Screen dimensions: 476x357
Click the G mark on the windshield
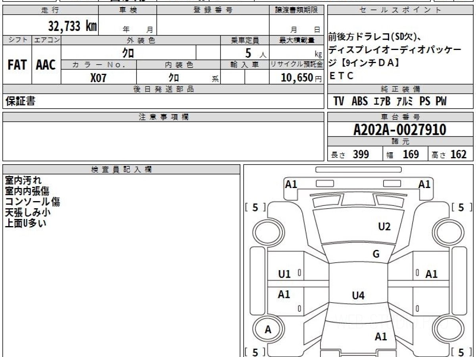[376, 254]
